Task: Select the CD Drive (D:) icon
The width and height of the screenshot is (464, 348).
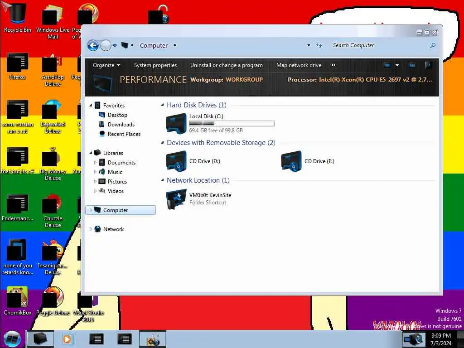Action: [x=176, y=161]
